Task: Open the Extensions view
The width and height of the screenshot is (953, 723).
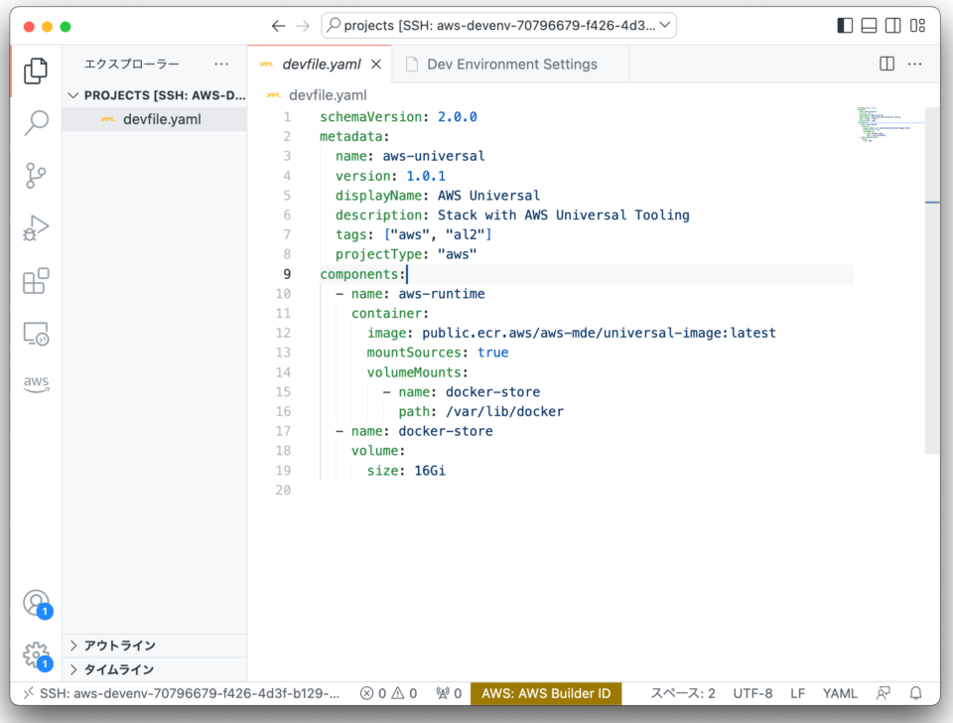Action: pos(36,281)
